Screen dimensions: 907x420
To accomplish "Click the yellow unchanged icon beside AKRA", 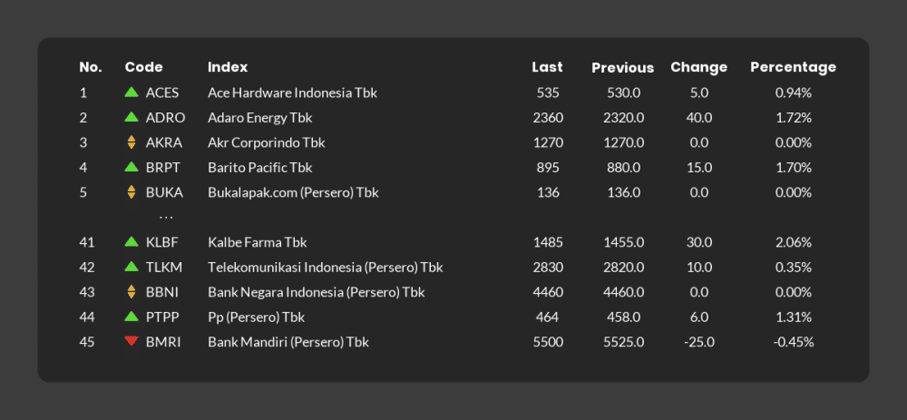I will [132, 142].
